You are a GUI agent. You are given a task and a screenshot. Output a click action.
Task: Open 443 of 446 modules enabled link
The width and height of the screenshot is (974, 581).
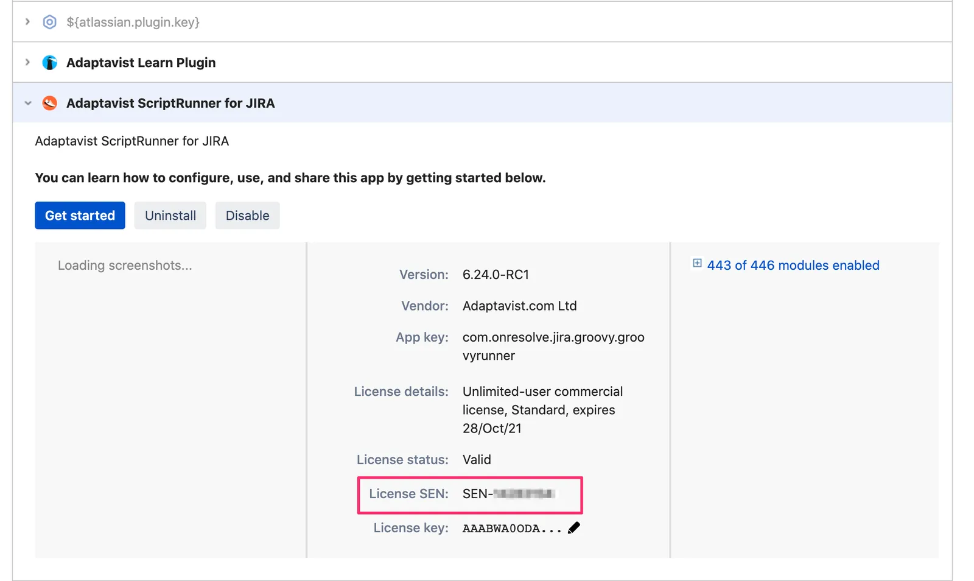pyautogui.click(x=793, y=265)
